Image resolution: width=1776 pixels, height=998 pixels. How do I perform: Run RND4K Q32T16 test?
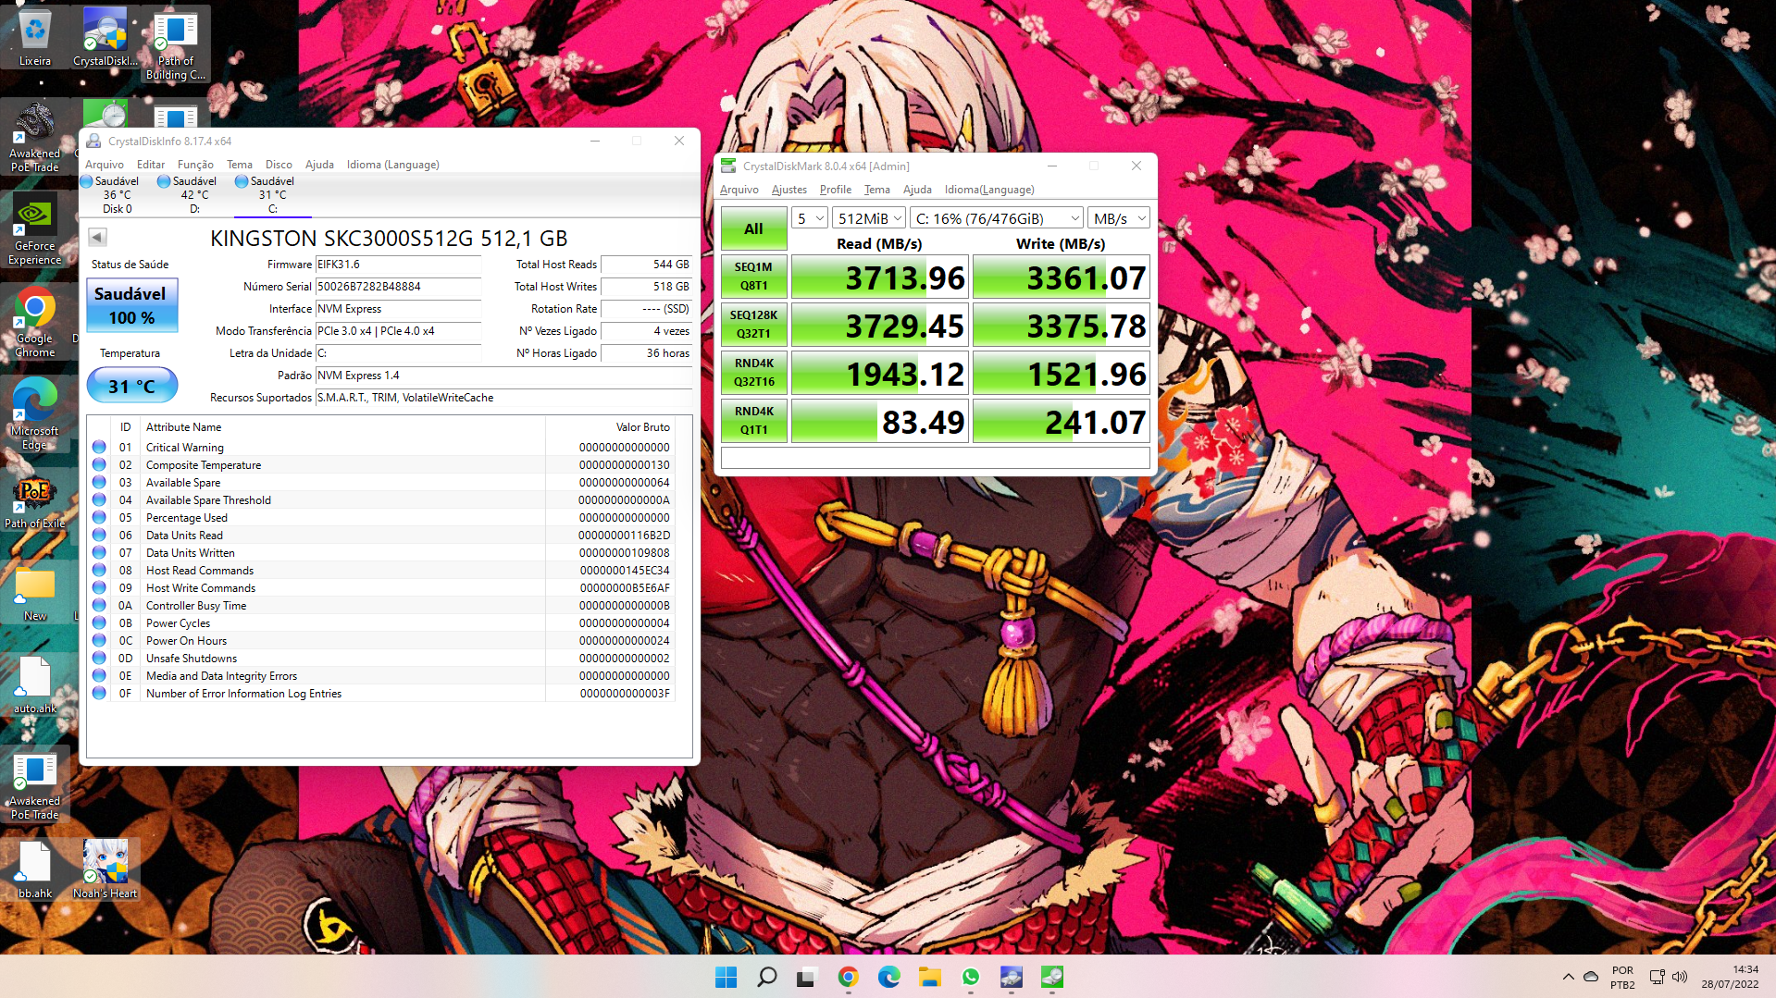coord(753,372)
